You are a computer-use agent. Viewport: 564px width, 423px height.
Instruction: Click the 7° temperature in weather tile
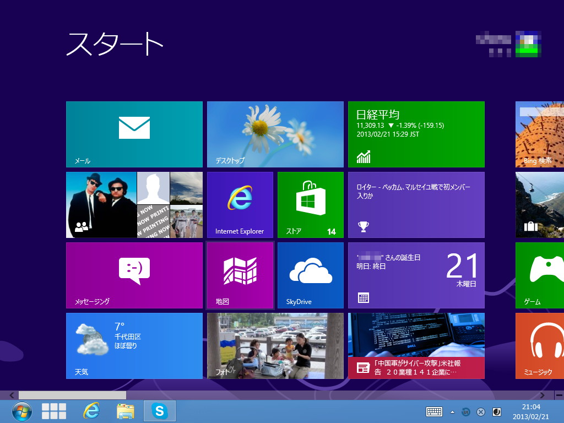coord(120,326)
